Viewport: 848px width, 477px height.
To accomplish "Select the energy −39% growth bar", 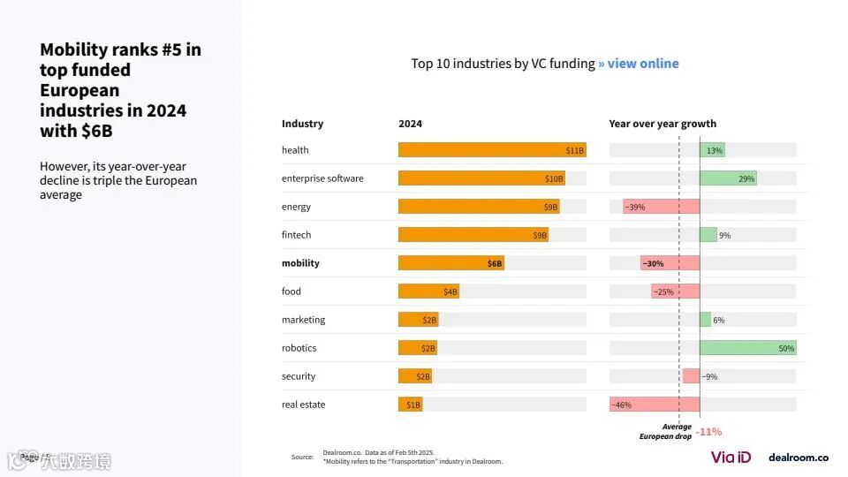I will (x=661, y=207).
